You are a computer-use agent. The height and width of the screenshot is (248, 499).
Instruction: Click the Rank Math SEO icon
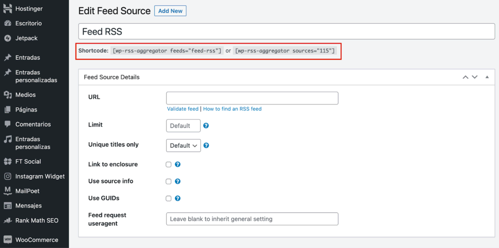point(7,220)
